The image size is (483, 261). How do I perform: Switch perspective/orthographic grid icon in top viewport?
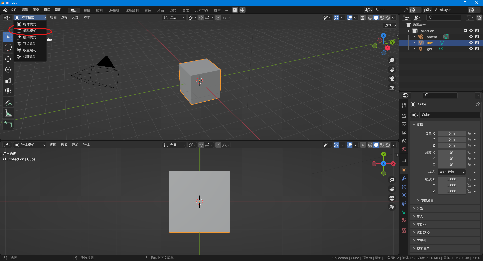tap(392, 88)
